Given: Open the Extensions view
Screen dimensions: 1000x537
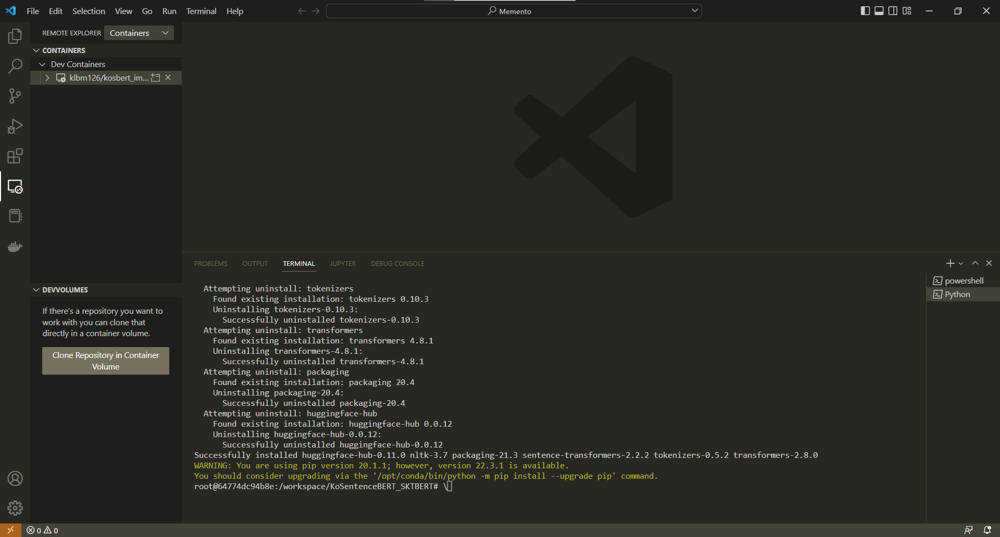Looking at the screenshot, I should pyautogui.click(x=15, y=156).
